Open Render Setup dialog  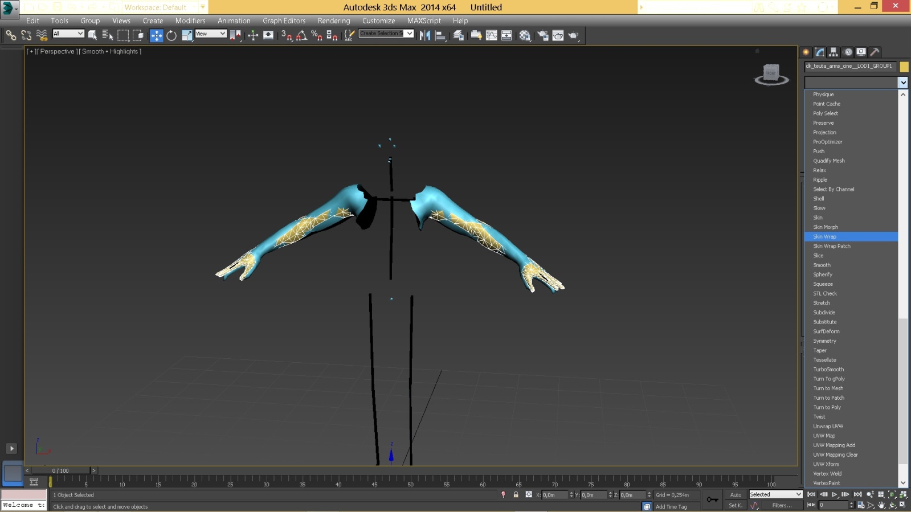coord(543,35)
